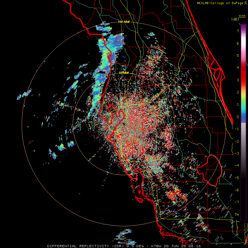248x248 pixels.
Task: Click the [dB] units label
Action: coord(235,19)
